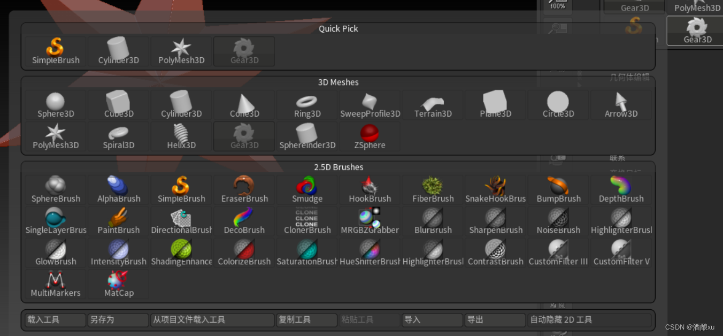Screen dimensions: 723x336
Task: Select the DirectionalBrush tool
Action: click(181, 222)
